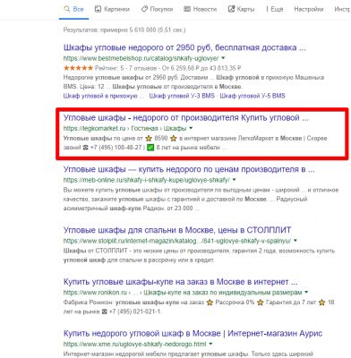
Task: Click the magnifier icon on the Все tab
Action: [67, 9]
